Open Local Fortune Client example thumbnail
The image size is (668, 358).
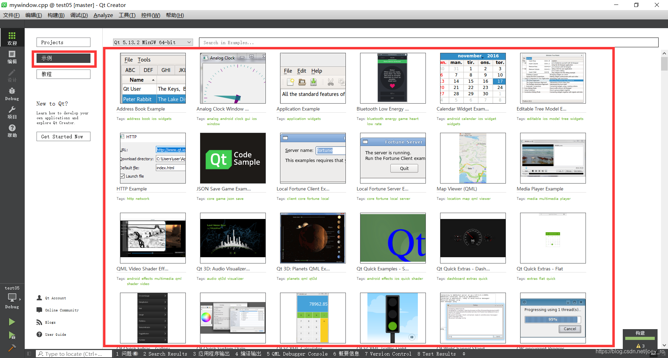click(313, 158)
